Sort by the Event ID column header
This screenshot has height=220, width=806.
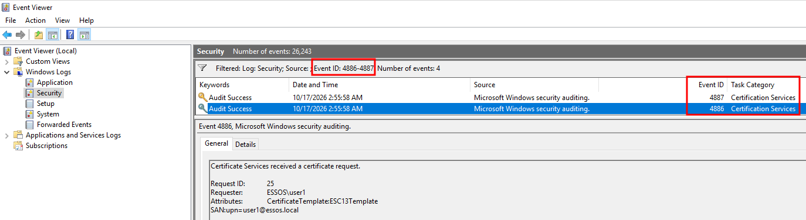click(711, 85)
